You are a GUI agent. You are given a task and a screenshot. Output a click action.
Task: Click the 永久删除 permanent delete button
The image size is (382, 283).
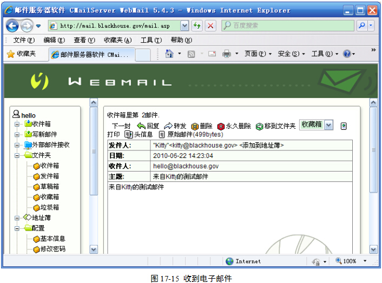[x=234, y=126]
